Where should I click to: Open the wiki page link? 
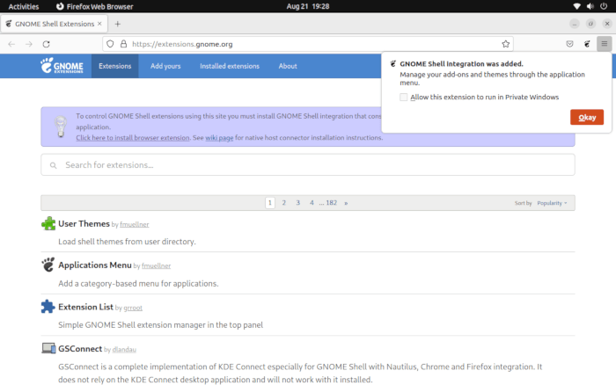219,138
